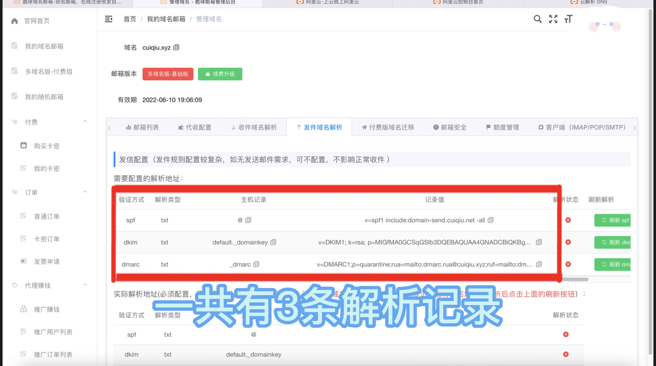Switch to the 阿里云-上云就上阿里云 browser tab
Viewport: 656px width, 366px height.
click(x=328, y=3)
